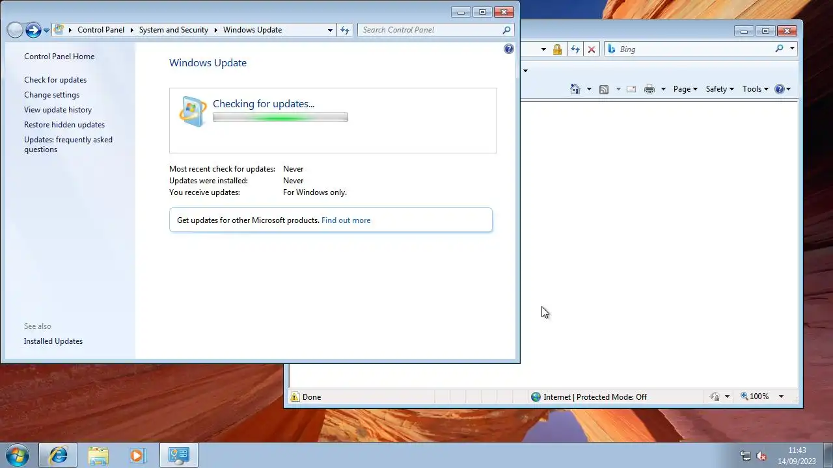Launch Windows Media Player from taskbar

(137, 455)
